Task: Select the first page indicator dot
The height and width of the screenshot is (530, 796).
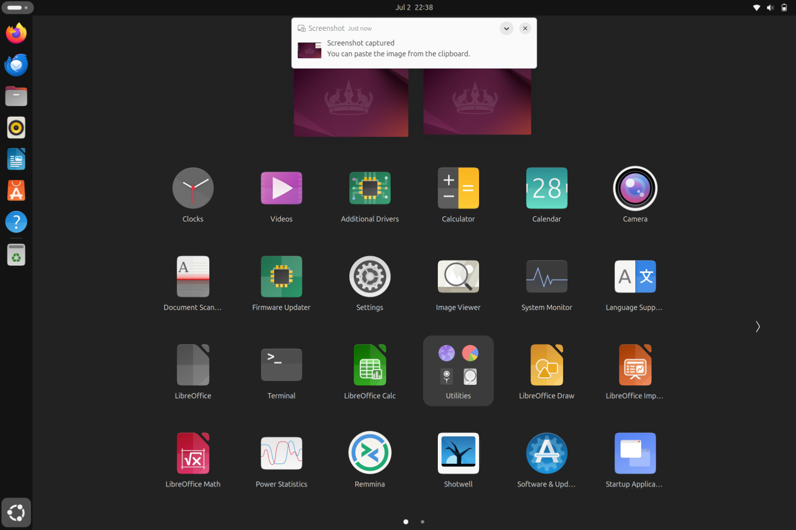Action: click(406, 522)
